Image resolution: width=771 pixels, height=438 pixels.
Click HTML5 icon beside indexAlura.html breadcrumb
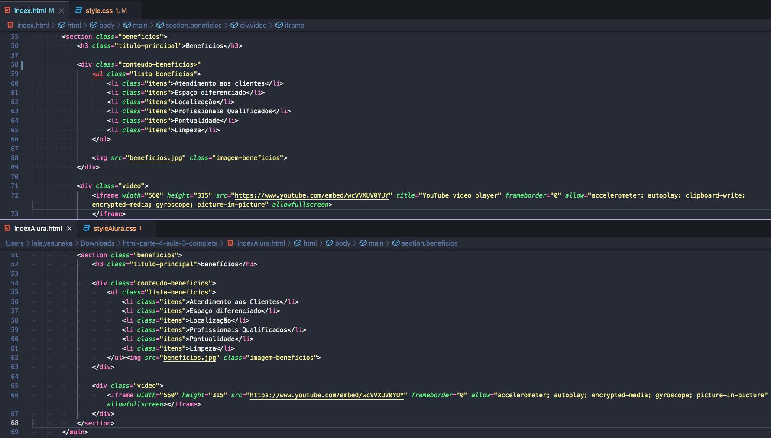pyautogui.click(x=230, y=243)
